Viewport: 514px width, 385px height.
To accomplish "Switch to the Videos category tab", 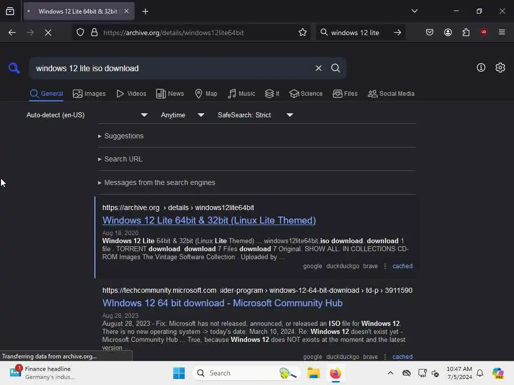I will point(131,94).
